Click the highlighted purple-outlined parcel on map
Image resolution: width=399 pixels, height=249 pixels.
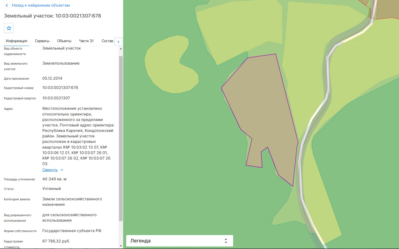tap(265, 109)
